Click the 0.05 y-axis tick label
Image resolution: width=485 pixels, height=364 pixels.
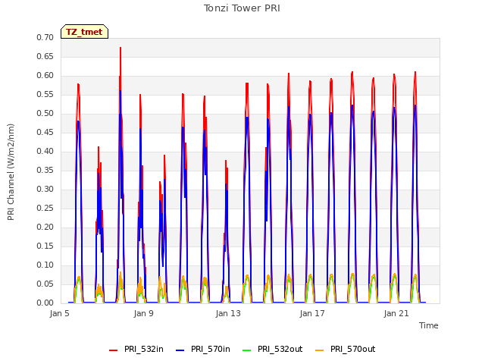45,284
